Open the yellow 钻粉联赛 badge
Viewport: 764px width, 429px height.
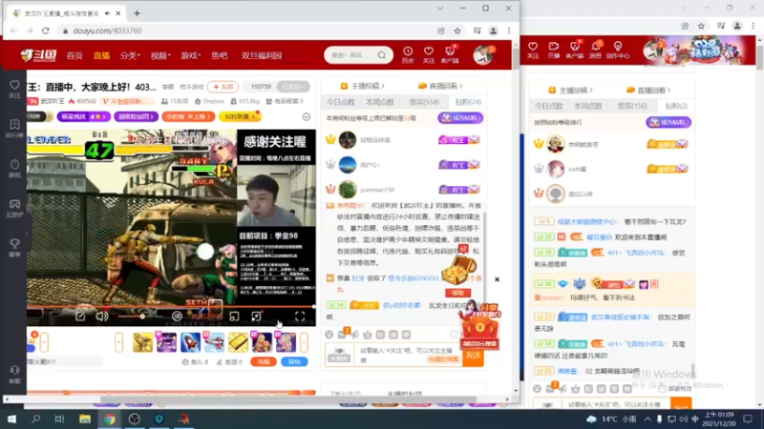coord(240,116)
